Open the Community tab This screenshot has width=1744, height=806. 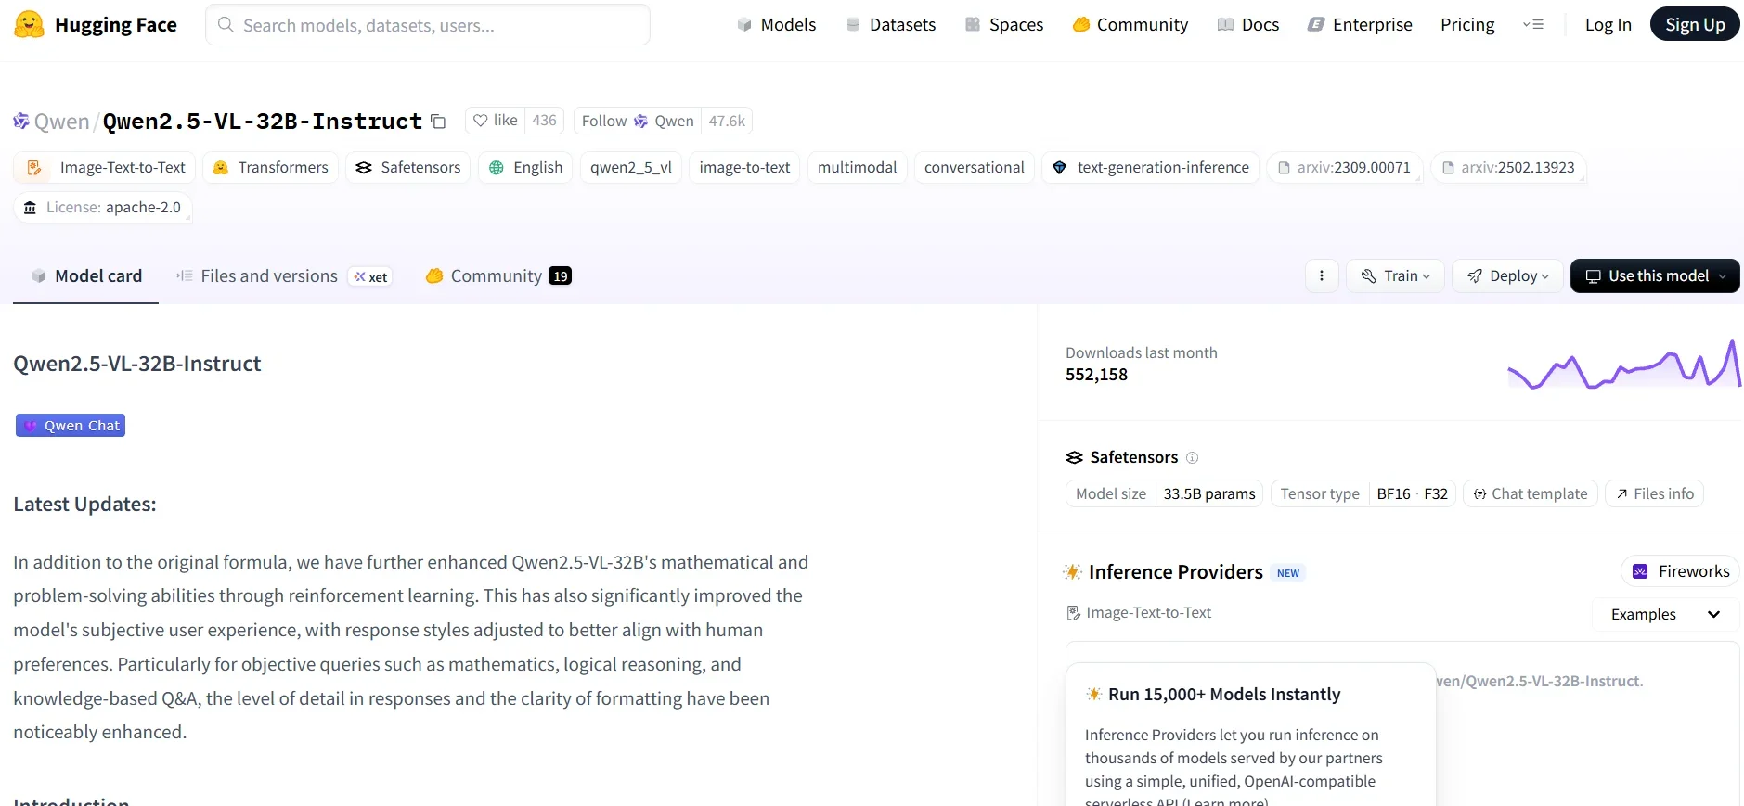tap(497, 276)
